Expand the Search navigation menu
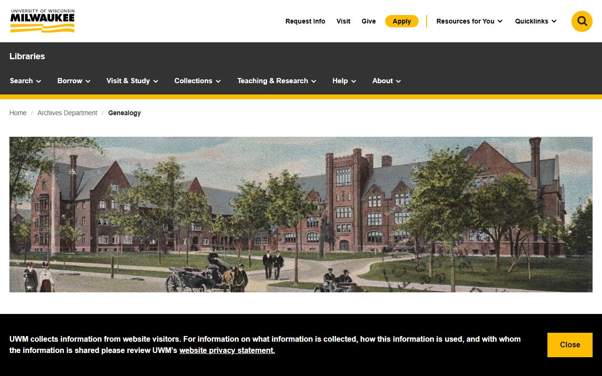This screenshot has height=376, width=602. coord(25,81)
